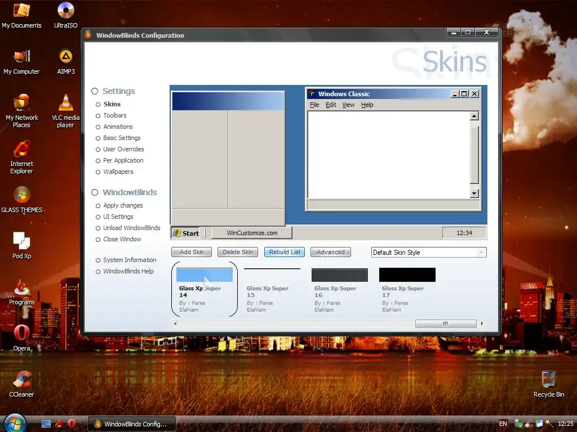Launch VLC media player icon
This screenshot has width=577, height=432.
[x=65, y=111]
